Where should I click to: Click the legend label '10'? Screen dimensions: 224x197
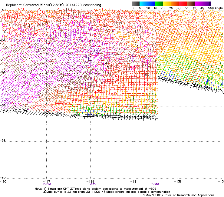coord(148,8)
